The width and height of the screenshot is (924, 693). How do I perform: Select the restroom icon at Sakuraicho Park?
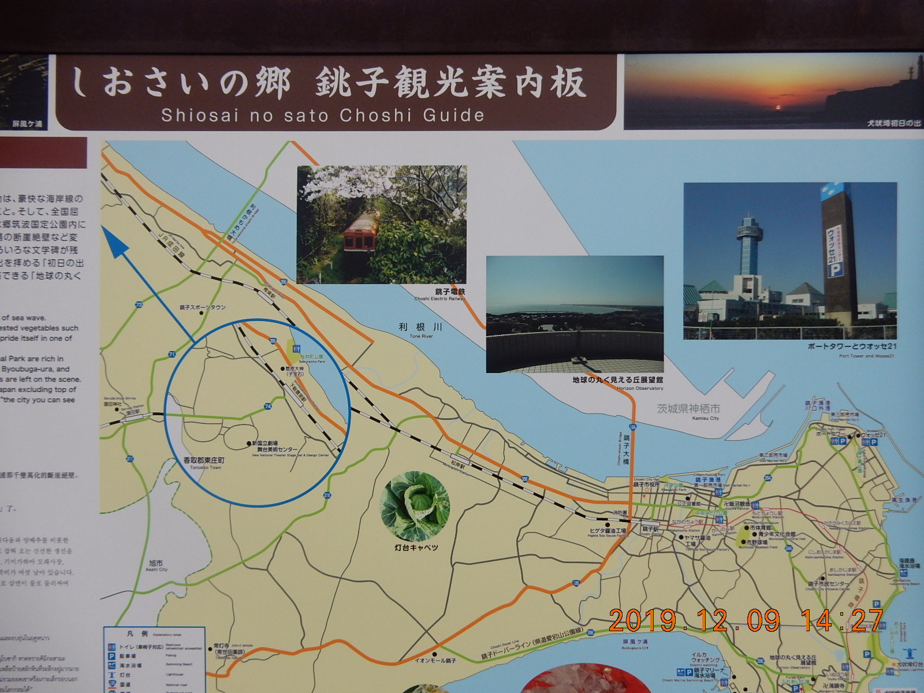click(x=296, y=349)
